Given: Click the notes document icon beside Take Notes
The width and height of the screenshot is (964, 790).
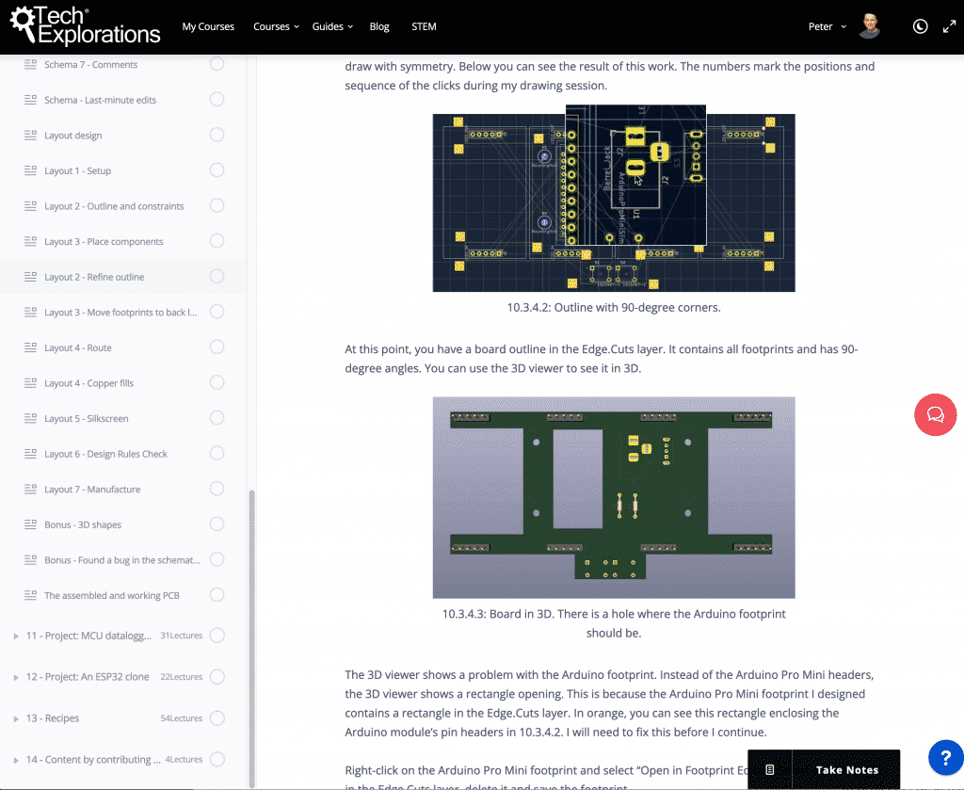Looking at the screenshot, I should pos(770,769).
